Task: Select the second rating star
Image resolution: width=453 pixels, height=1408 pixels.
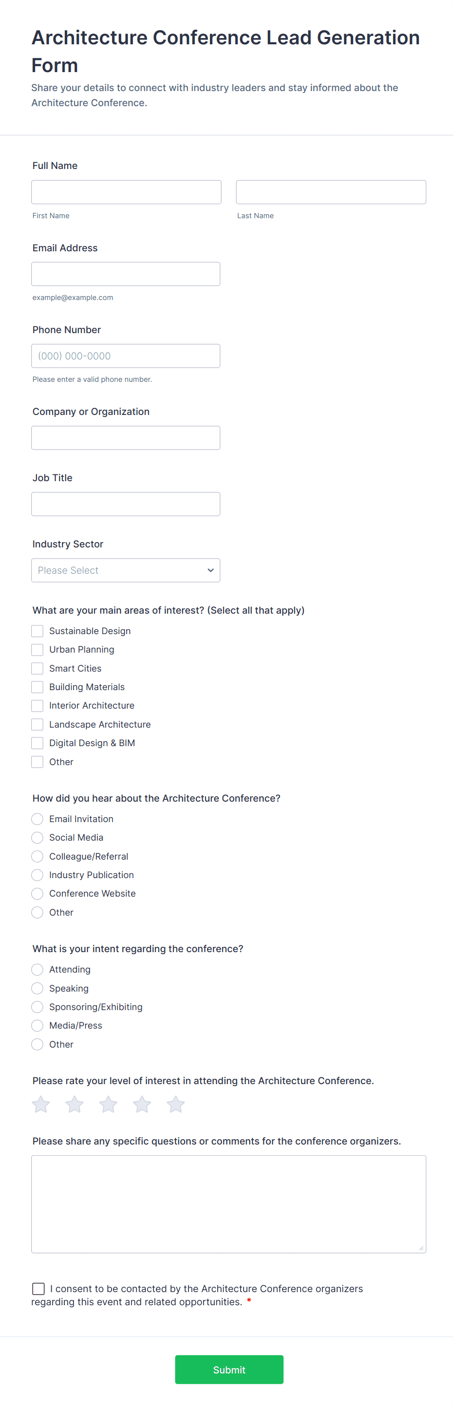Action: (x=75, y=1104)
